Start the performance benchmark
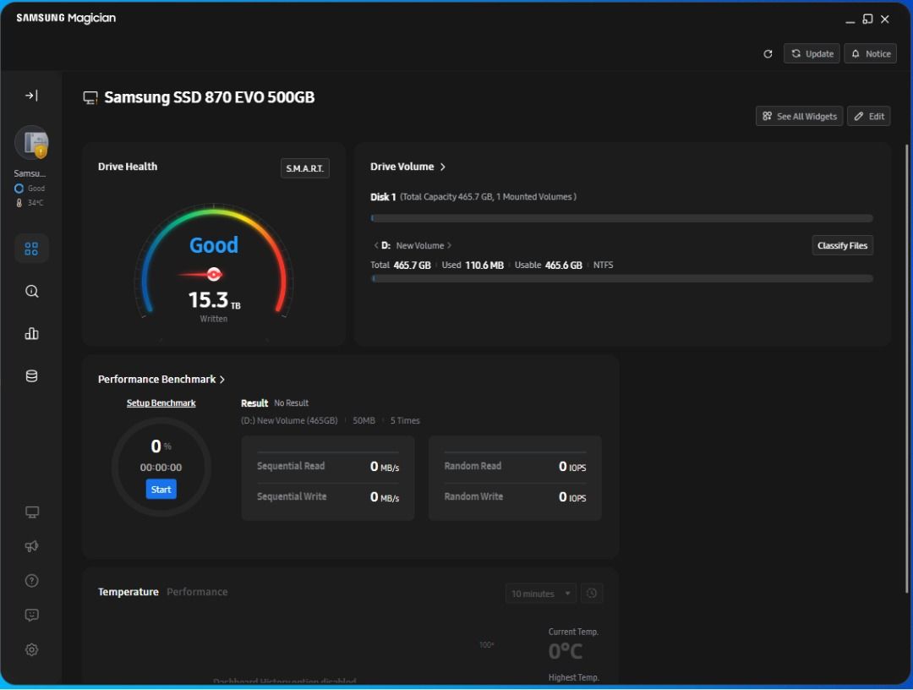Screen dimensions: 913x690 pos(161,489)
